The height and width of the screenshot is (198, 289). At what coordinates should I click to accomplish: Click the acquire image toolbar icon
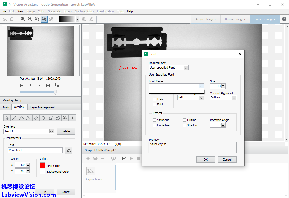pyautogui.click(x=5, y=19)
